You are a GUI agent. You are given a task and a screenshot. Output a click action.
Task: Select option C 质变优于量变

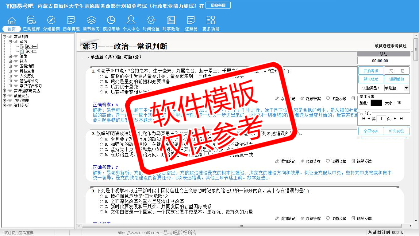(x=102, y=87)
